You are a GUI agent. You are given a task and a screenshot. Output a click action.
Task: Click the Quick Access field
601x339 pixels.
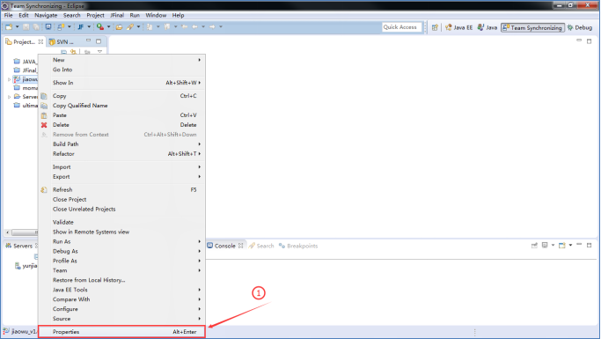401,27
